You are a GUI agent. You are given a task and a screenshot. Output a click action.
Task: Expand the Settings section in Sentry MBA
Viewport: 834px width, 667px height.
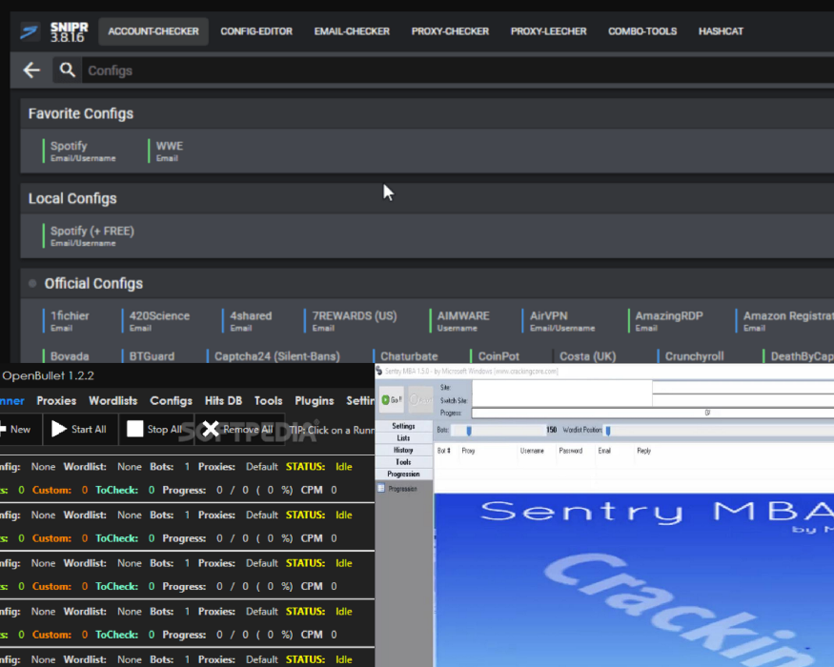tap(404, 426)
